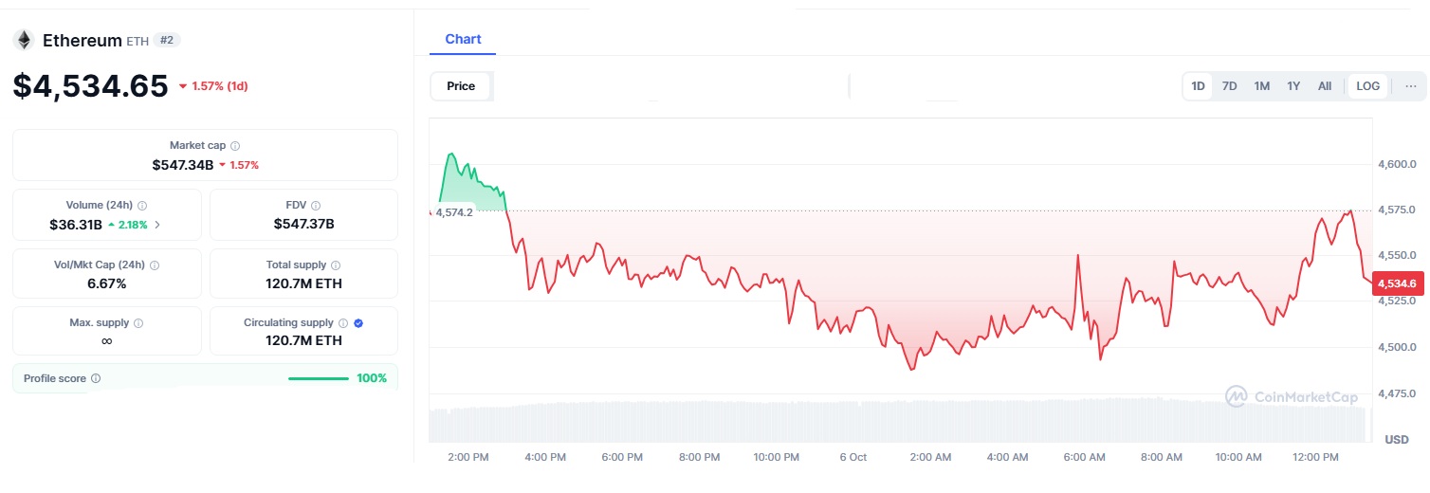Open the chart more options menu

(1411, 86)
